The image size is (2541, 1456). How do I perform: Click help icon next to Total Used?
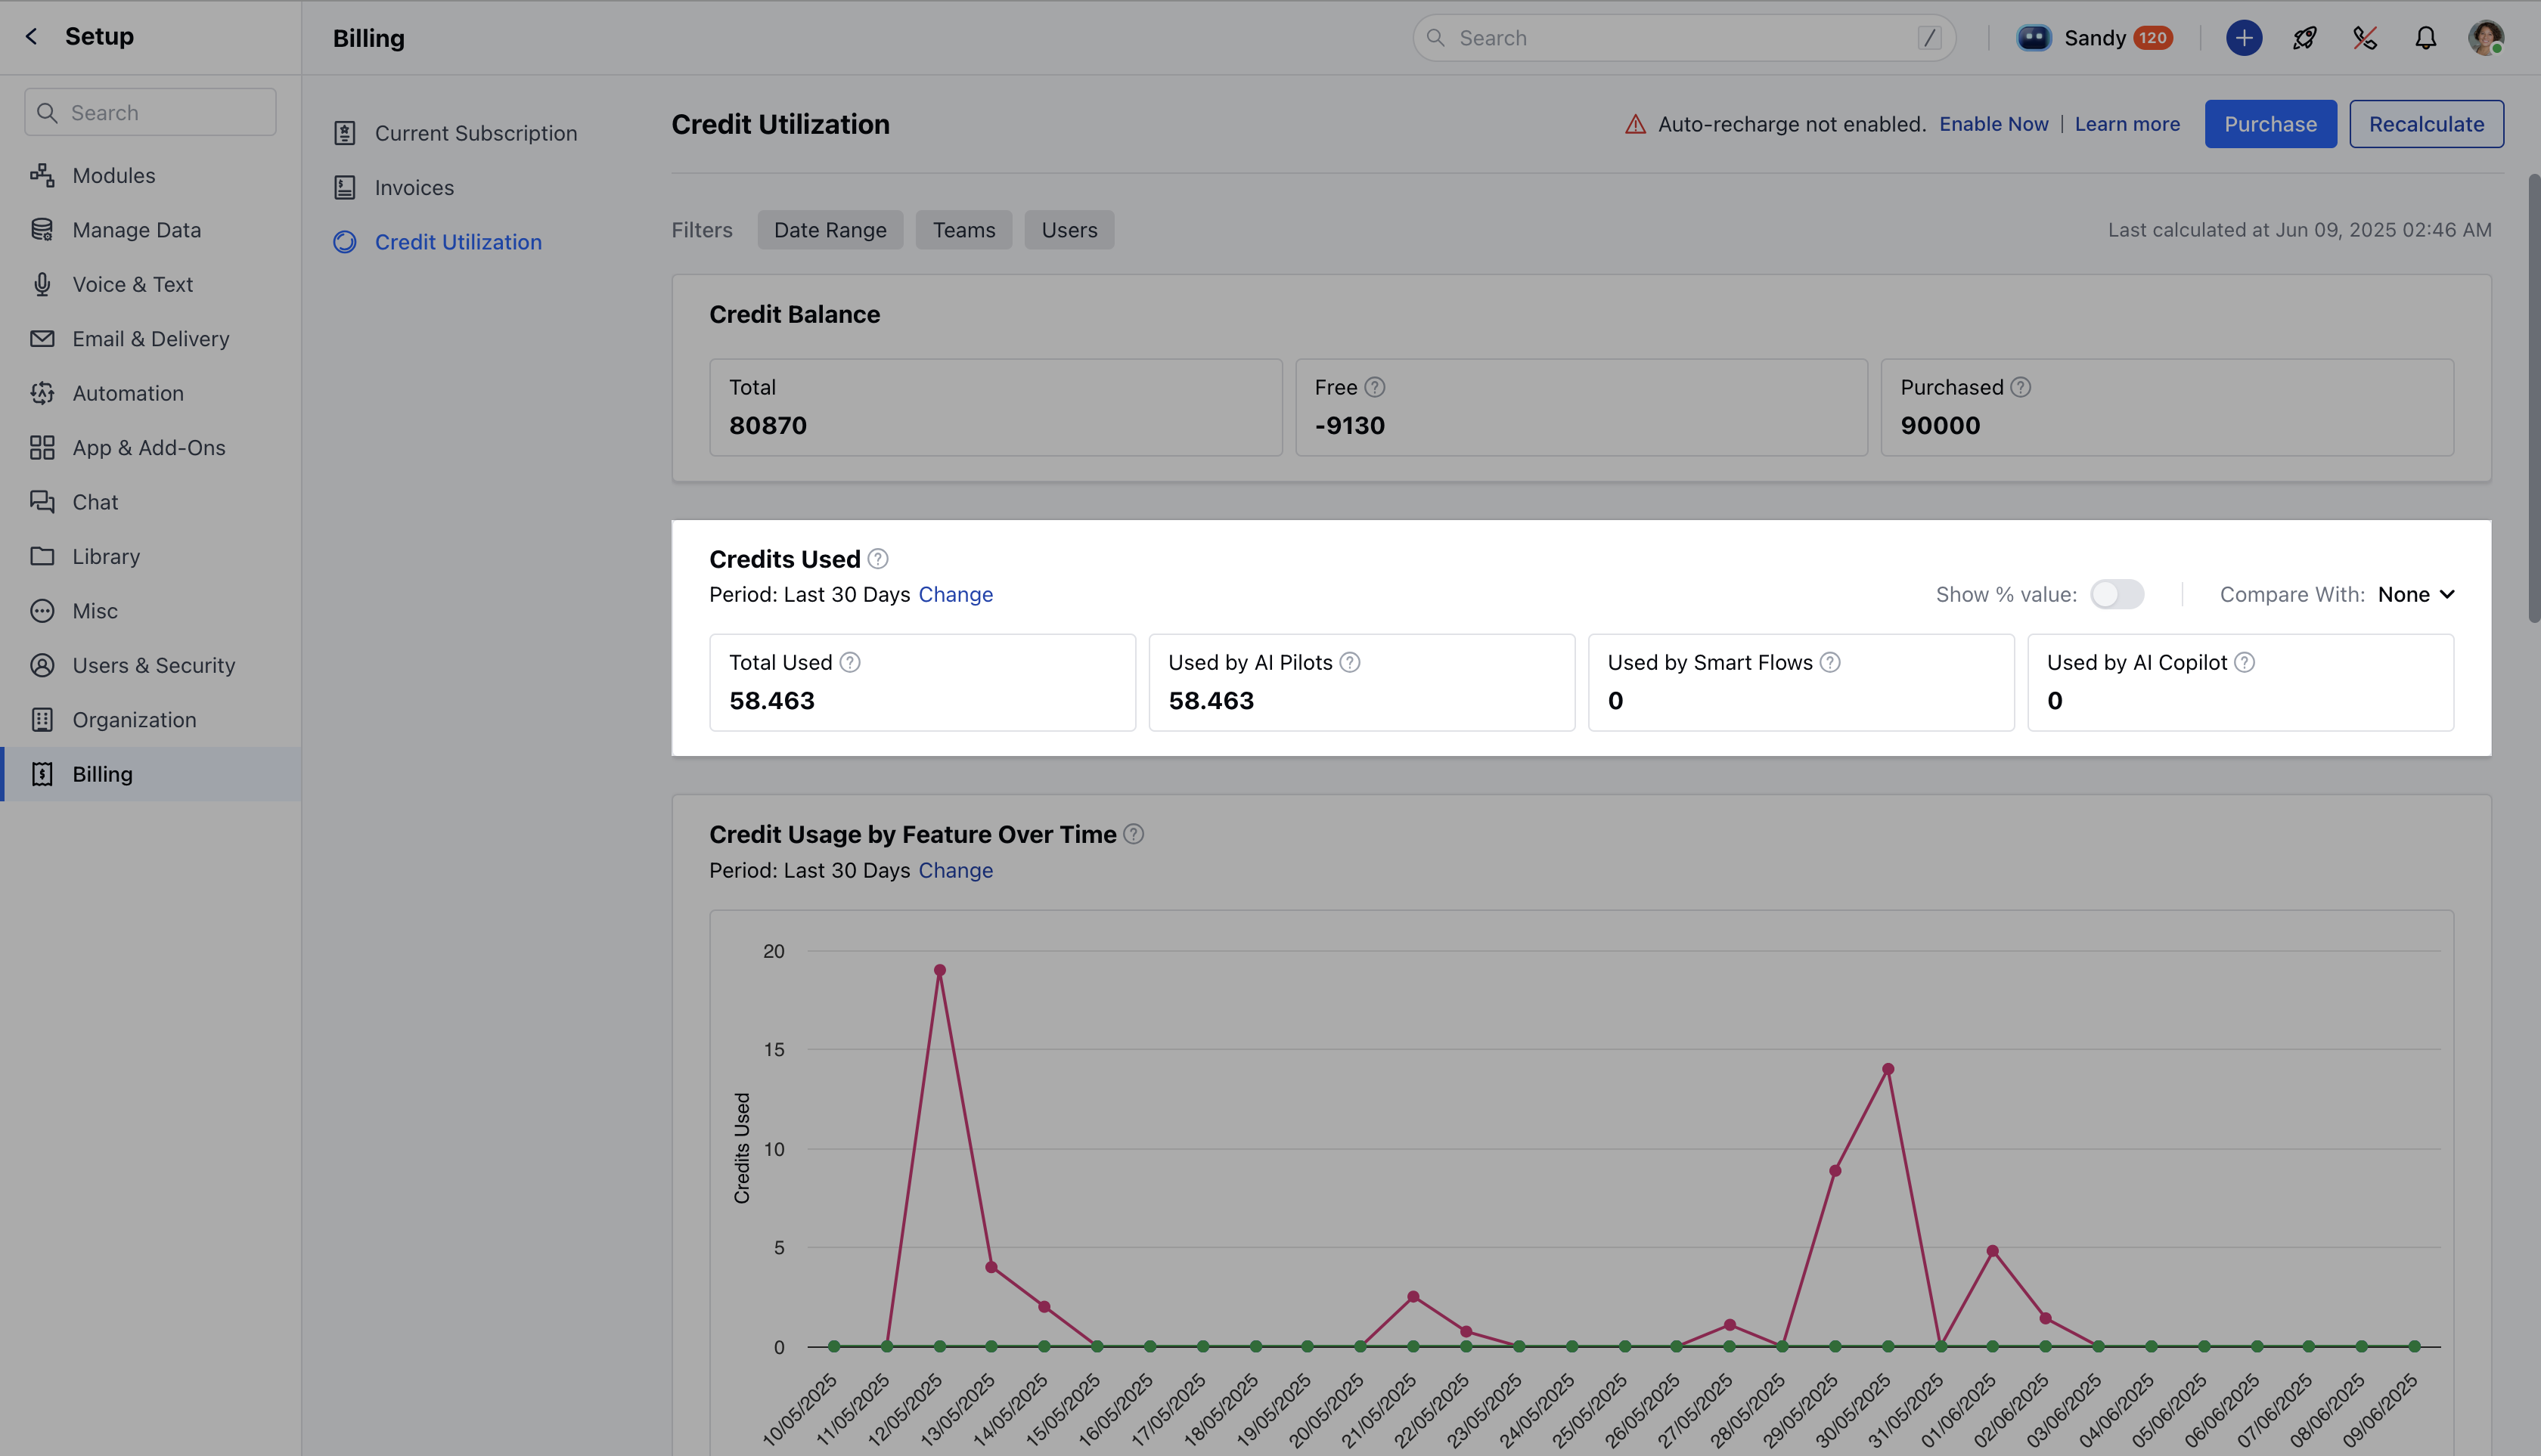tap(849, 662)
